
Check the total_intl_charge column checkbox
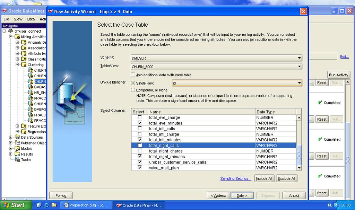[x=140, y=134]
